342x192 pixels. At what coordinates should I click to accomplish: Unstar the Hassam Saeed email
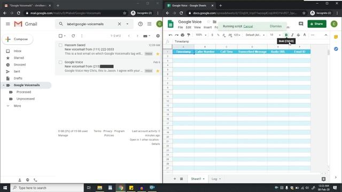click(158, 54)
